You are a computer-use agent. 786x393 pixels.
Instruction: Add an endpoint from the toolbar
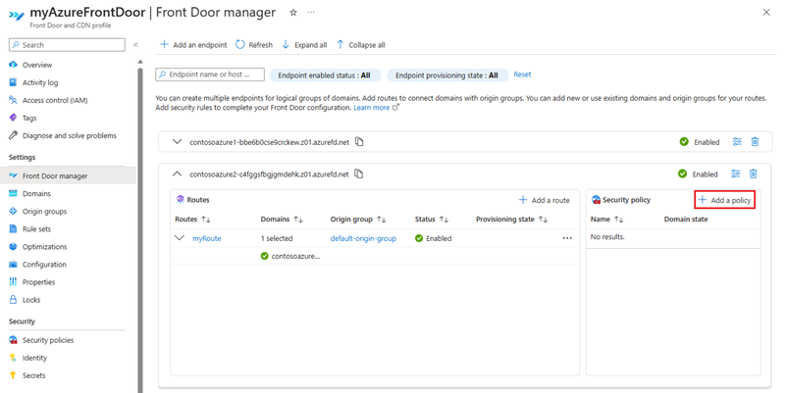pos(193,44)
